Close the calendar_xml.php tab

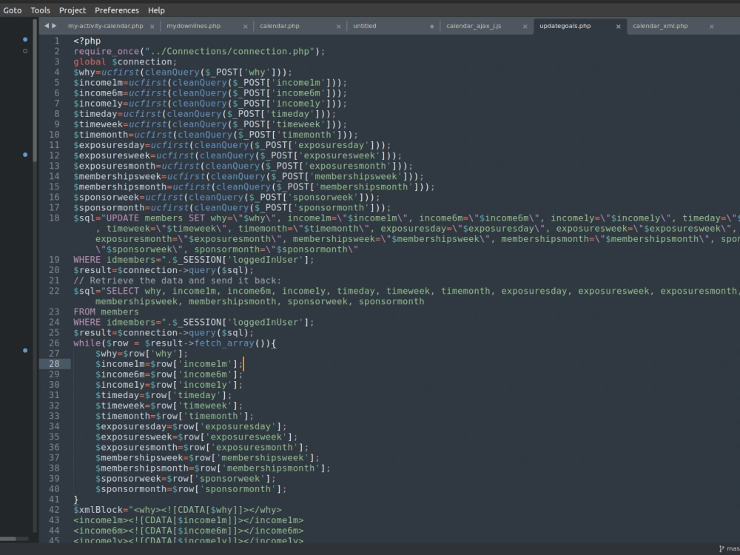(x=711, y=27)
